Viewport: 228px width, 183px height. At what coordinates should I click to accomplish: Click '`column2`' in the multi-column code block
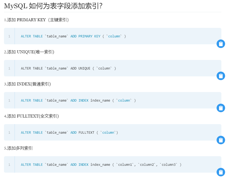(147, 165)
